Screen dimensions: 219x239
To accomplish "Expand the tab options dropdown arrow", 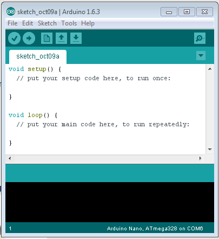I will coord(201,55).
